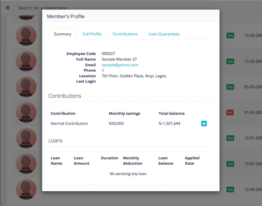Click the first green Yes status badge

pyautogui.click(x=230, y=36)
